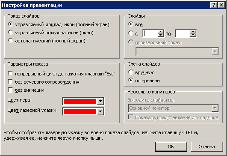
Task: Click the ending slide number field after по
Action: click(183, 33)
